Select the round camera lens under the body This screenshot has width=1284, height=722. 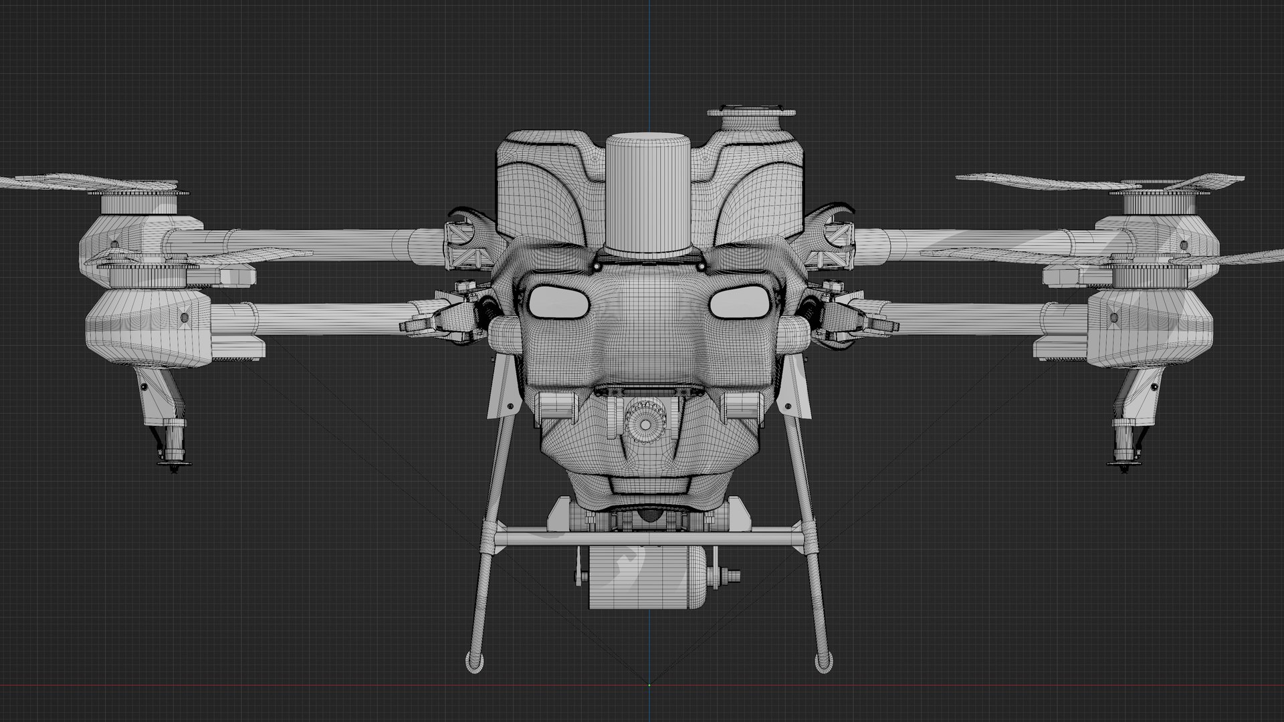pyautogui.click(x=647, y=423)
